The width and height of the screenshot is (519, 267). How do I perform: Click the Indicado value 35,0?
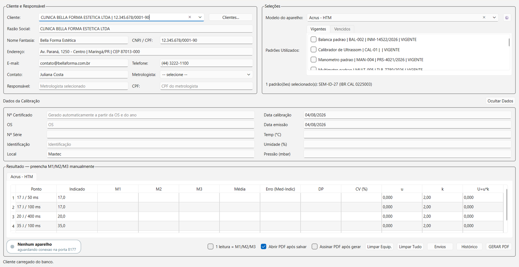coord(77,226)
